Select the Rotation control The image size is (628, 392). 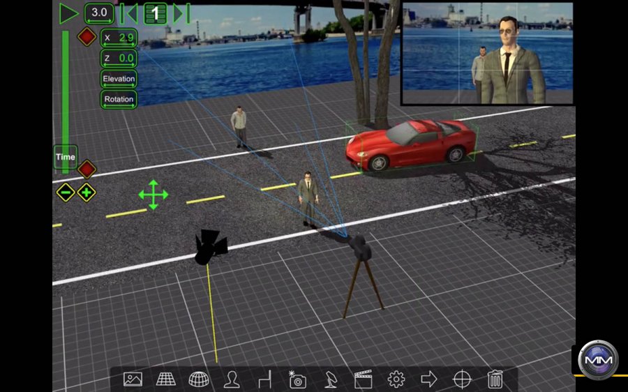click(119, 99)
